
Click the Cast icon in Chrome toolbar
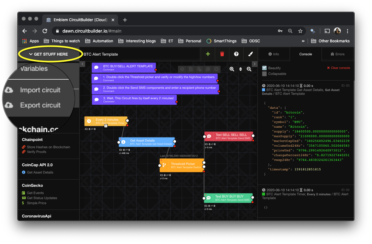click(327, 31)
